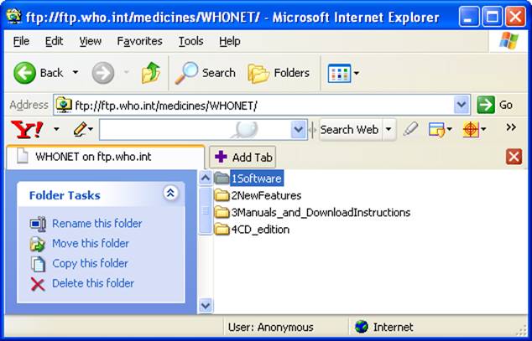Click the task pane scroll down arrow

[x=206, y=306]
